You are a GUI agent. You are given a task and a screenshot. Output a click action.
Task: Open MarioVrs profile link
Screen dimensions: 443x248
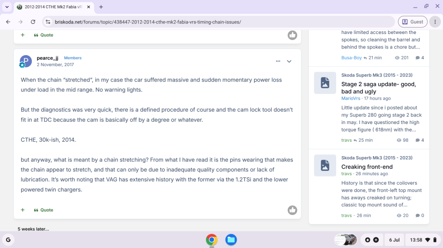click(350, 98)
